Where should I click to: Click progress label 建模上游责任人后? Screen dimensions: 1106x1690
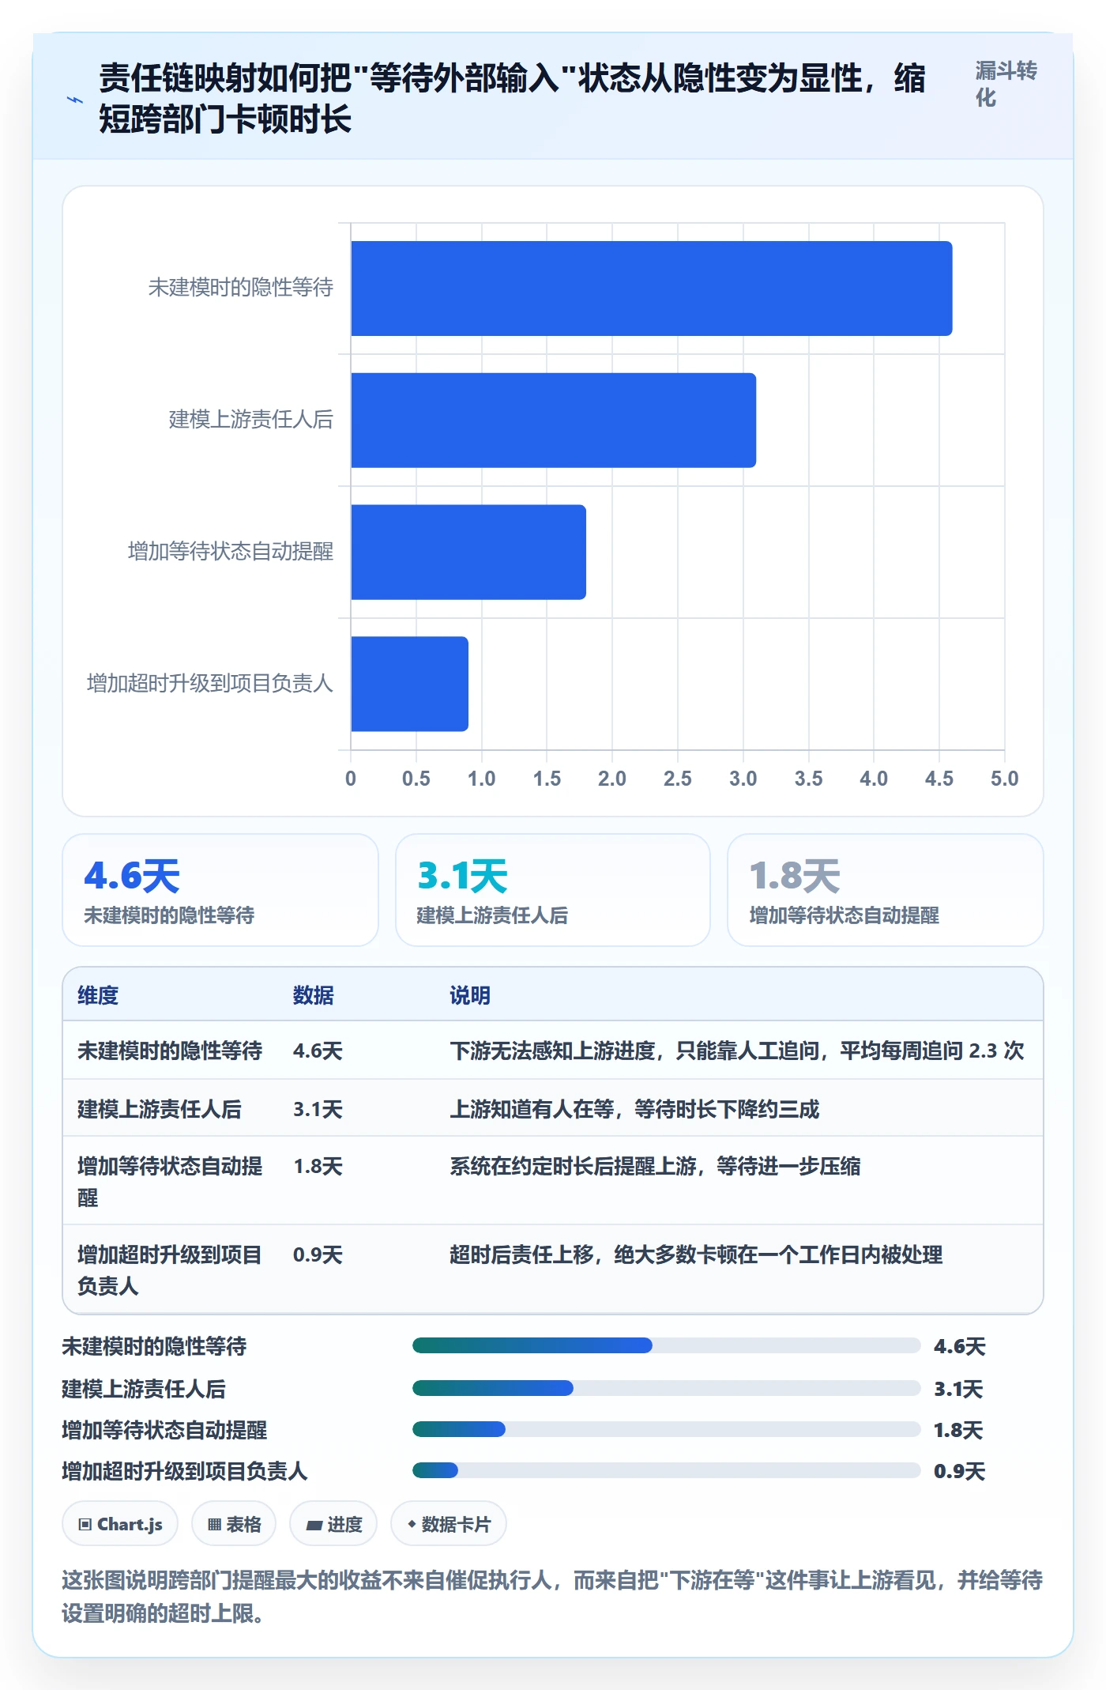pyautogui.click(x=144, y=1388)
